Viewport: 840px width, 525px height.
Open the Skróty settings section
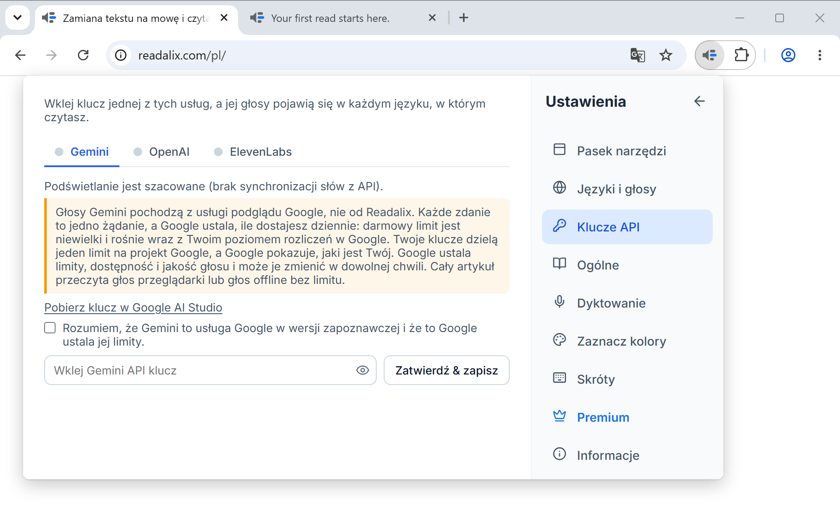(x=627, y=379)
